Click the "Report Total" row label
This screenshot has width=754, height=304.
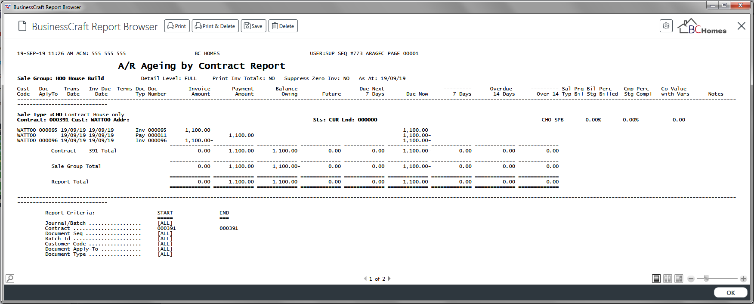[70, 182]
